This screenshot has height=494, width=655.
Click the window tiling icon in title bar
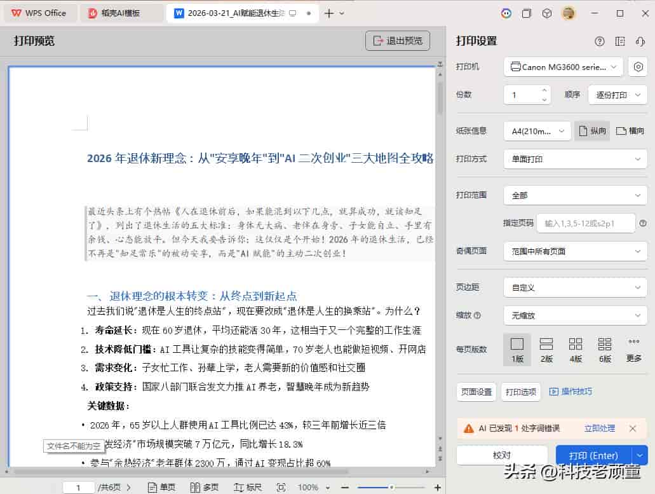tap(526, 13)
